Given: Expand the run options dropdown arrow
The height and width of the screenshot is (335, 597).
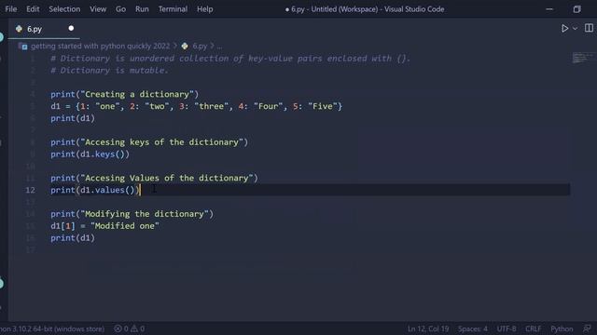Looking at the screenshot, I should pyautogui.click(x=575, y=29).
